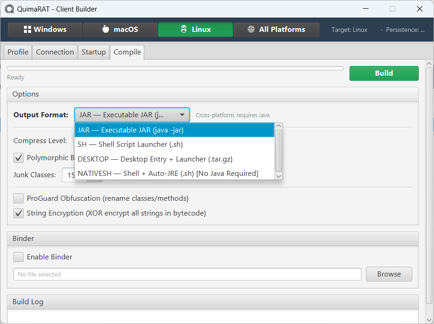The height and width of the screenshot is (324, 434).
Task: Click the Windows logo platform button
Action: [28, 30]
